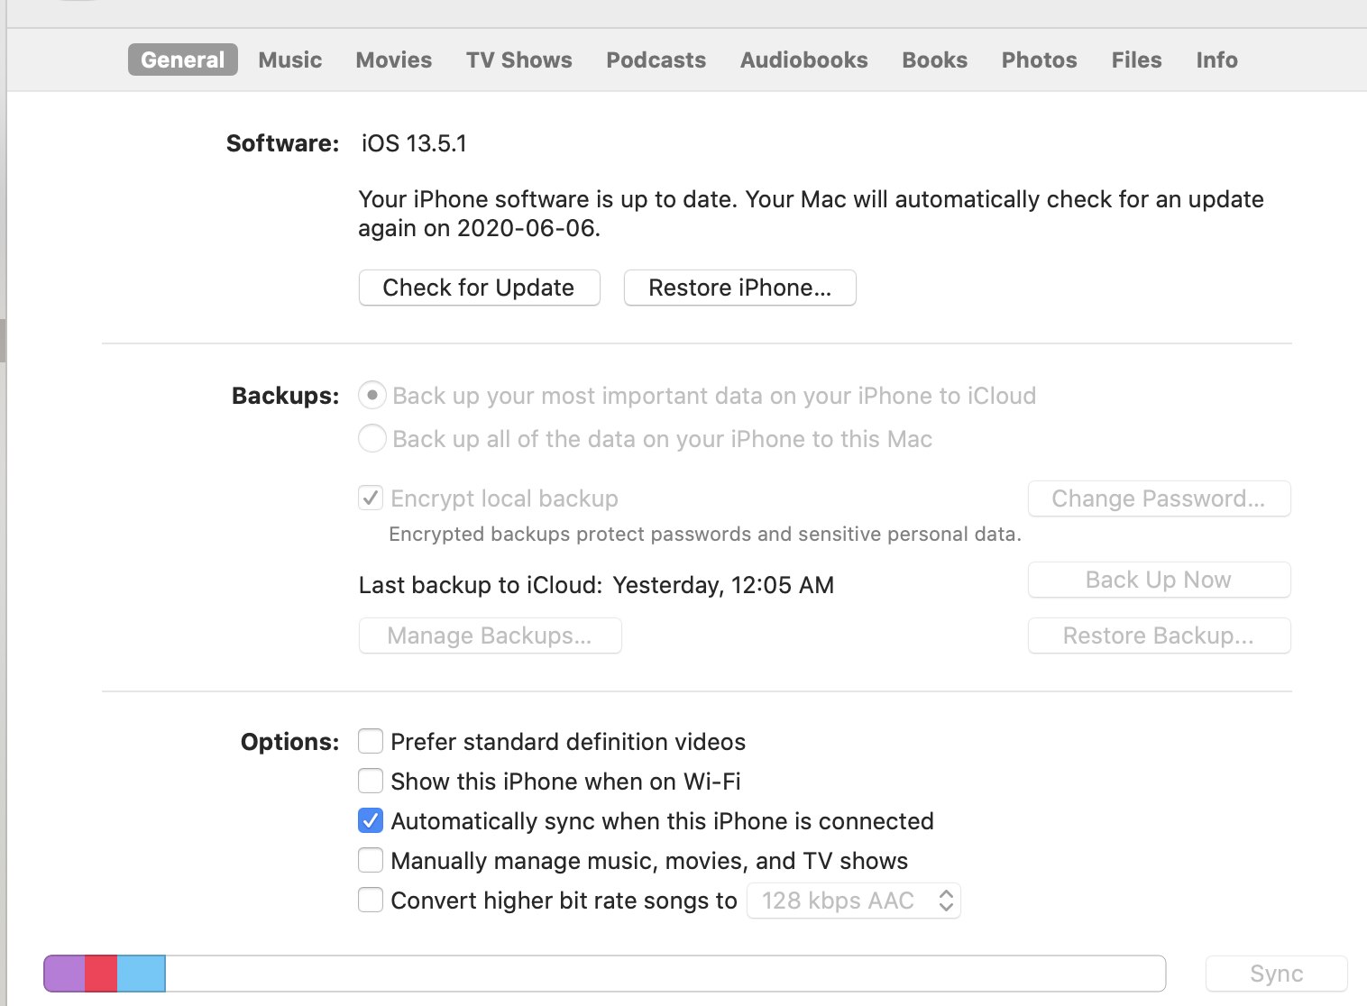The width and height of the screenshot is (1367, 1006).
Task: Switch to the Files tab
Action: pos(1136,60)
